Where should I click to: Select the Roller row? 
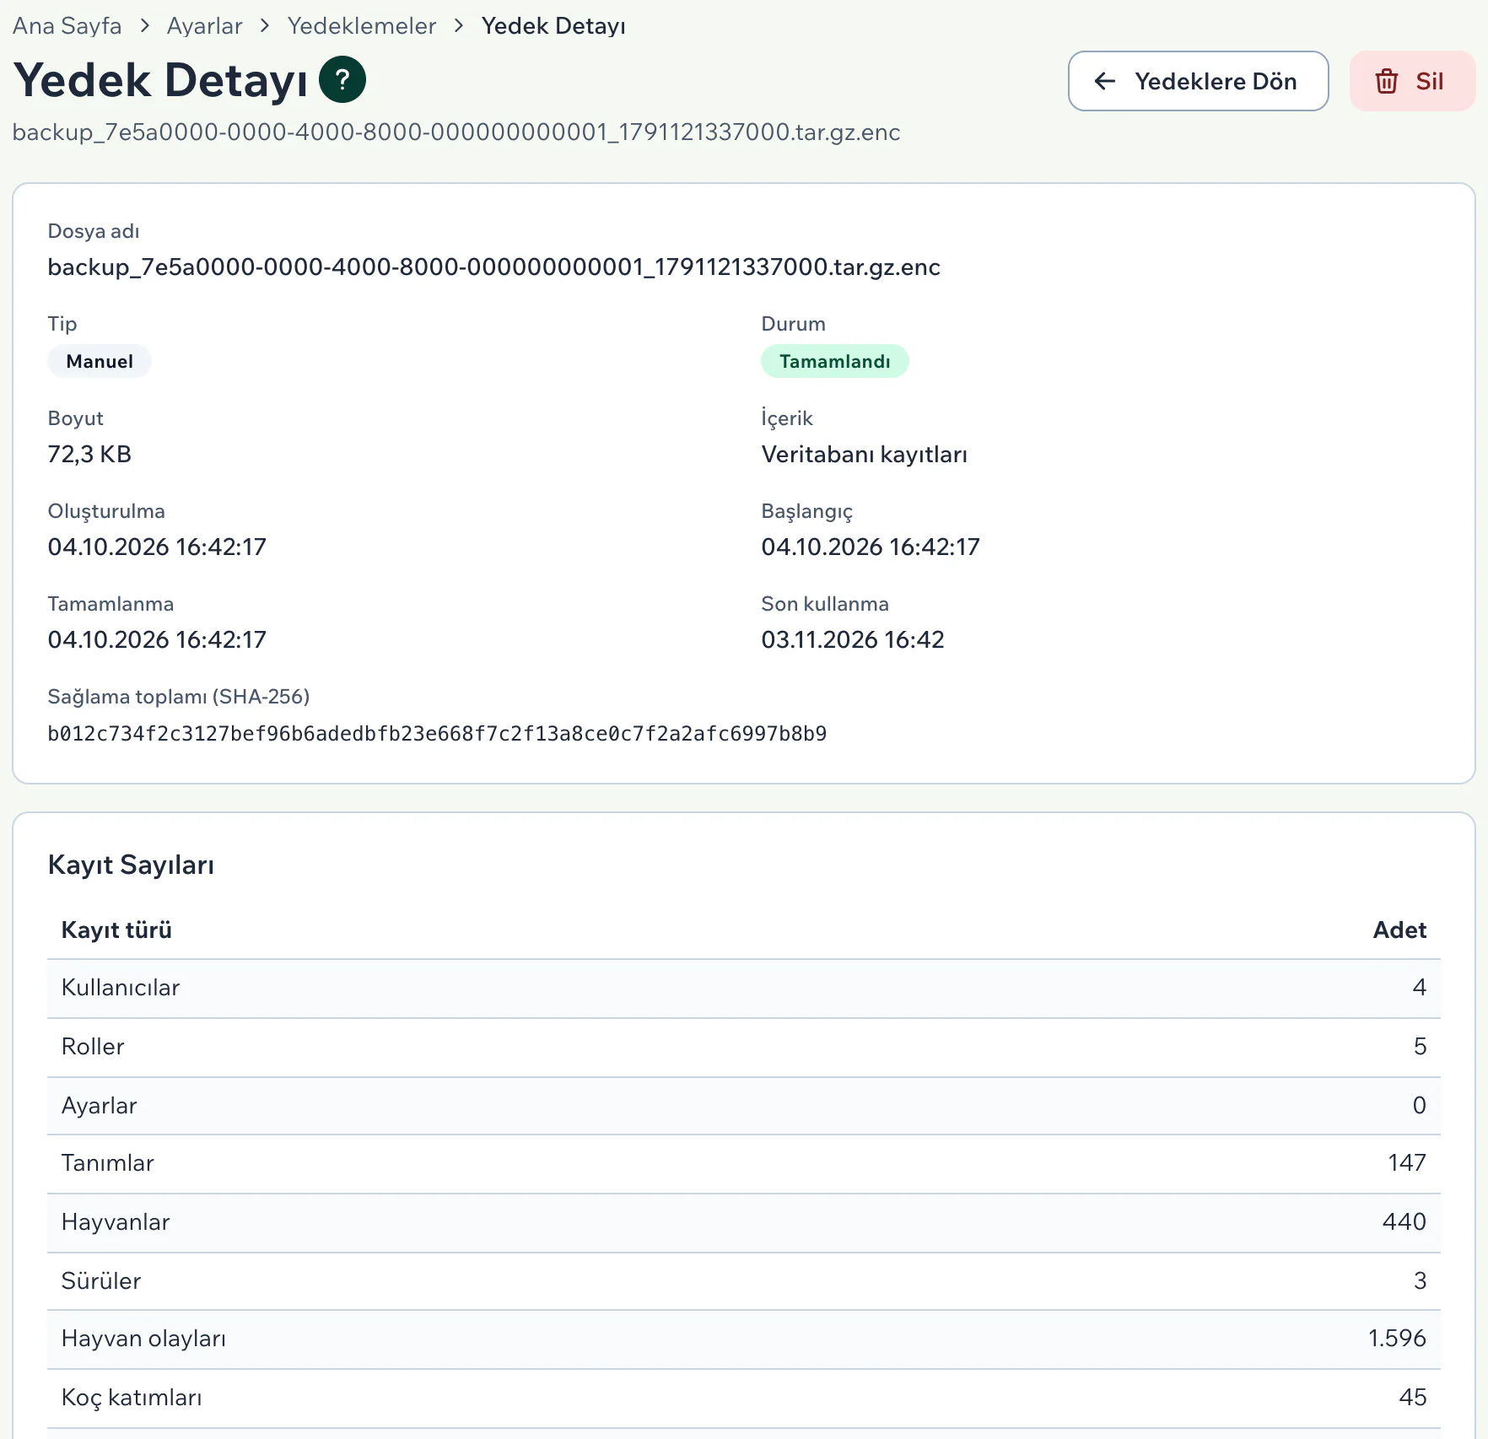[x=744, y=1047]
